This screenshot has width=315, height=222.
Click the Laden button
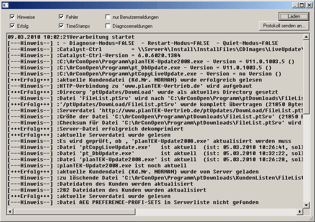click(x=294, y=17)
